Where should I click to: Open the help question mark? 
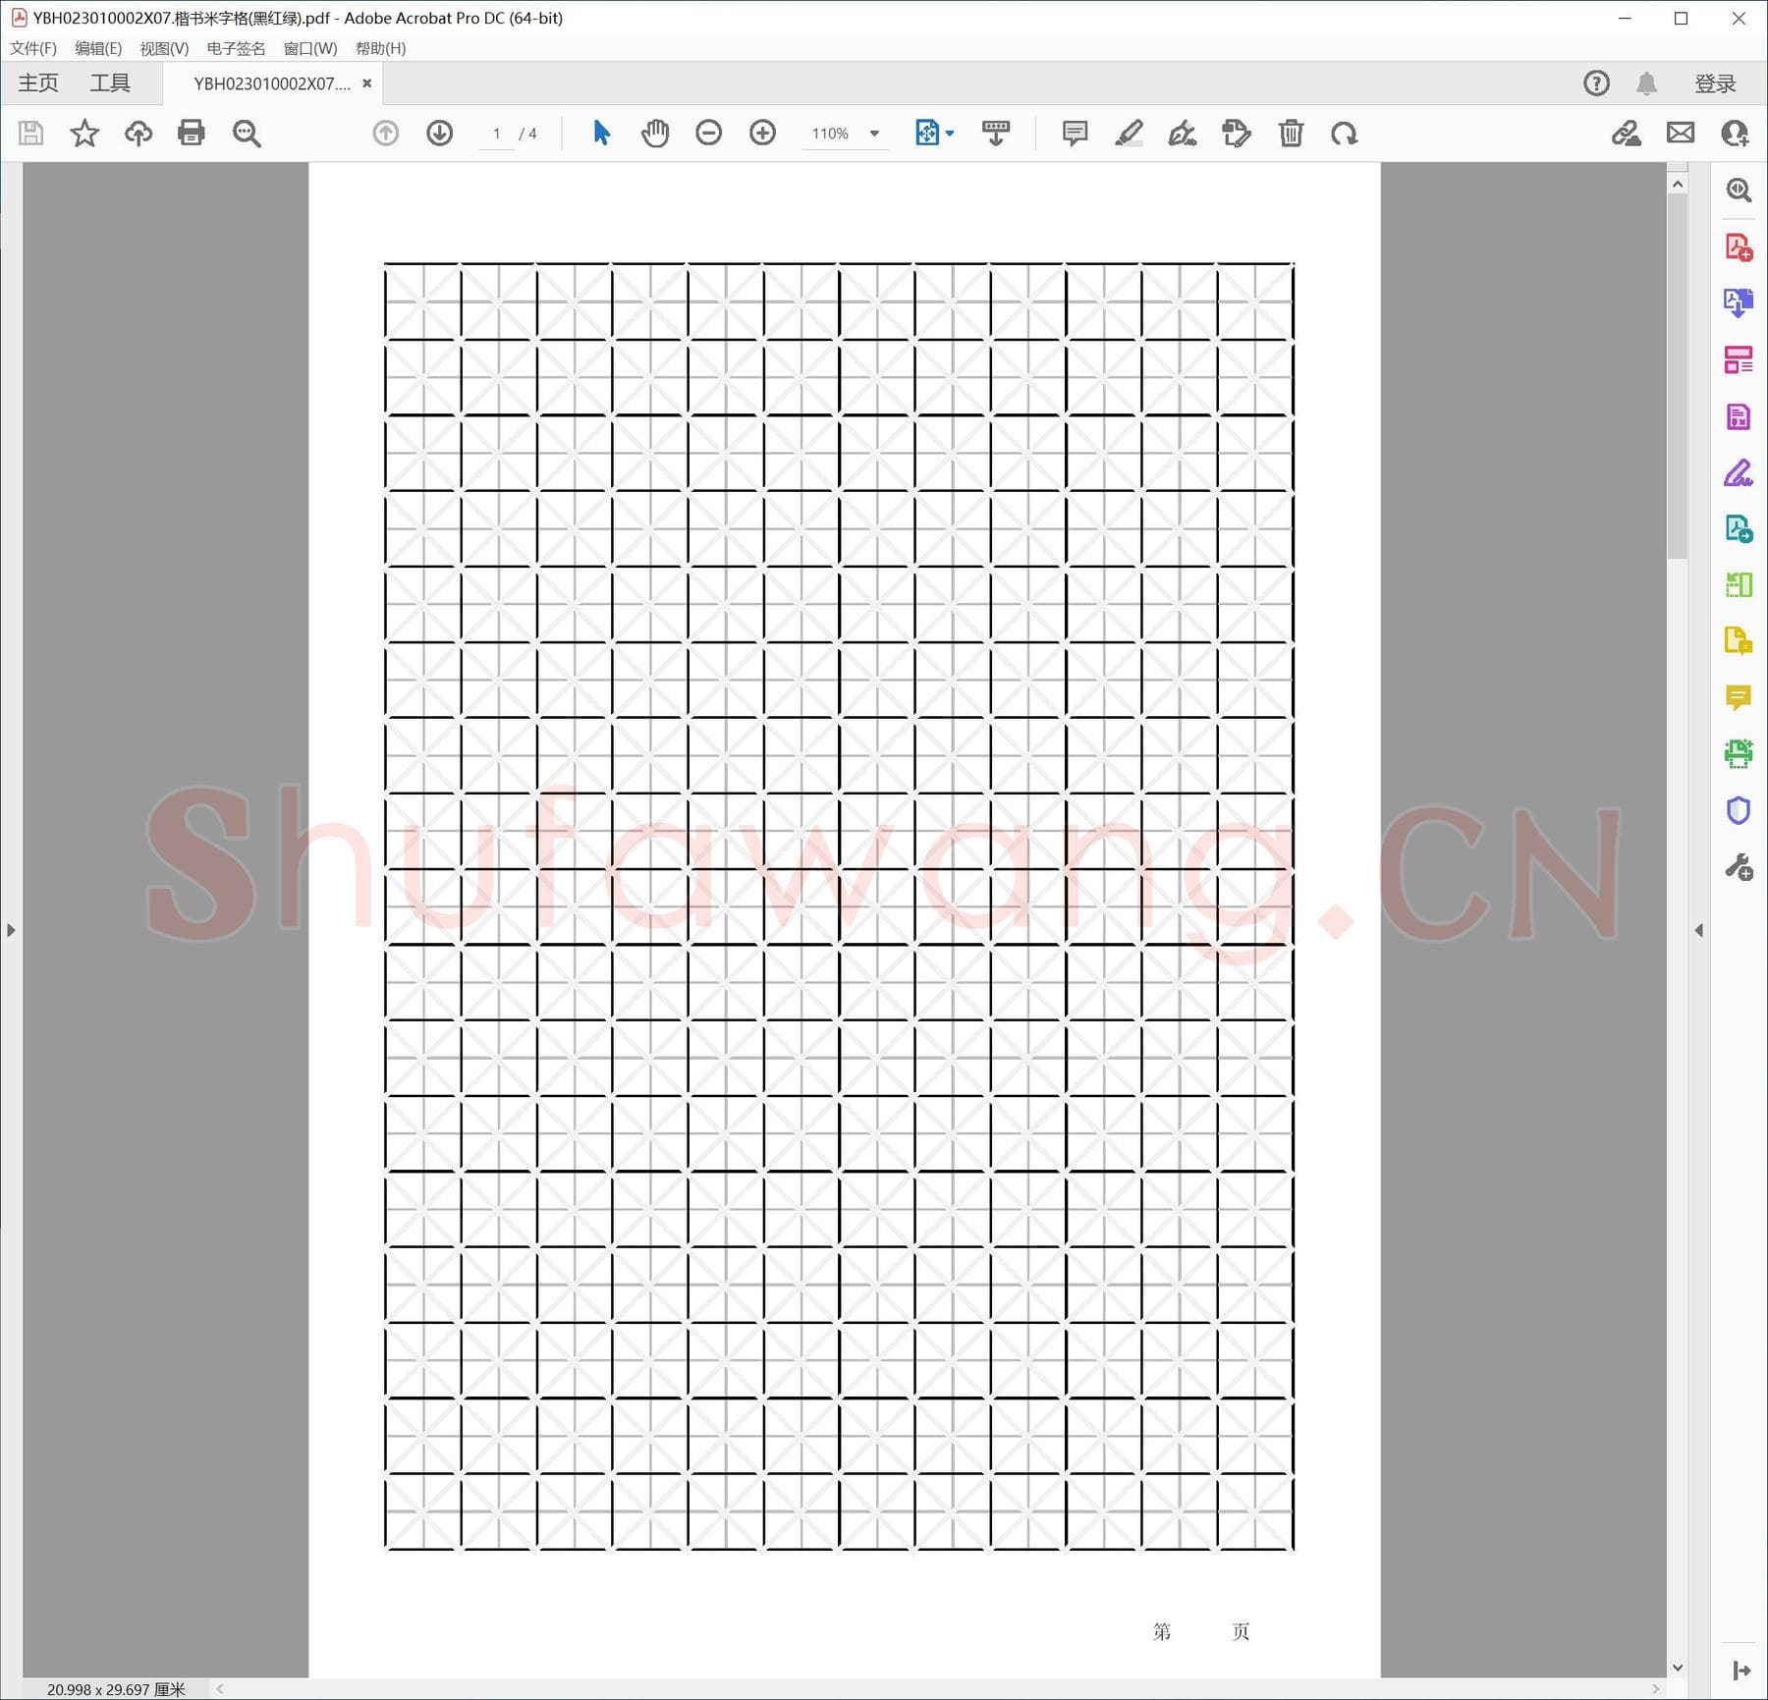click(x=1597, y=83)
